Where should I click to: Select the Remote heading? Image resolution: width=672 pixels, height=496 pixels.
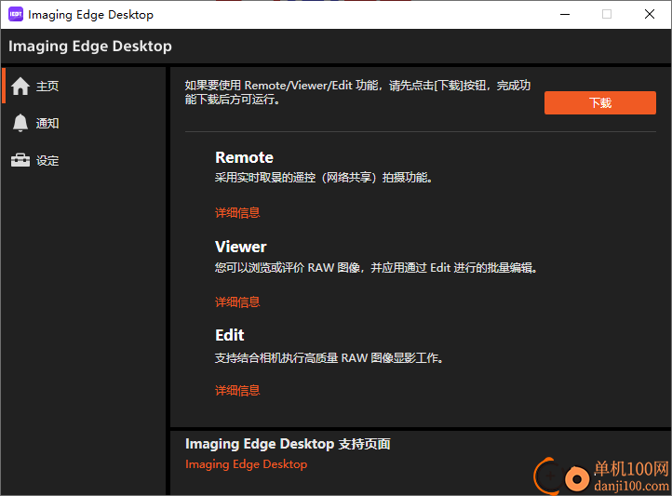(x=244, y=157)
